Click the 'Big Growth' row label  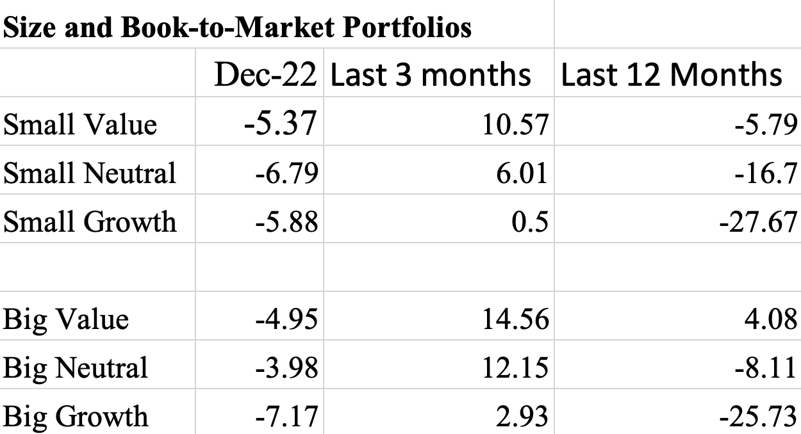point(76,417)
